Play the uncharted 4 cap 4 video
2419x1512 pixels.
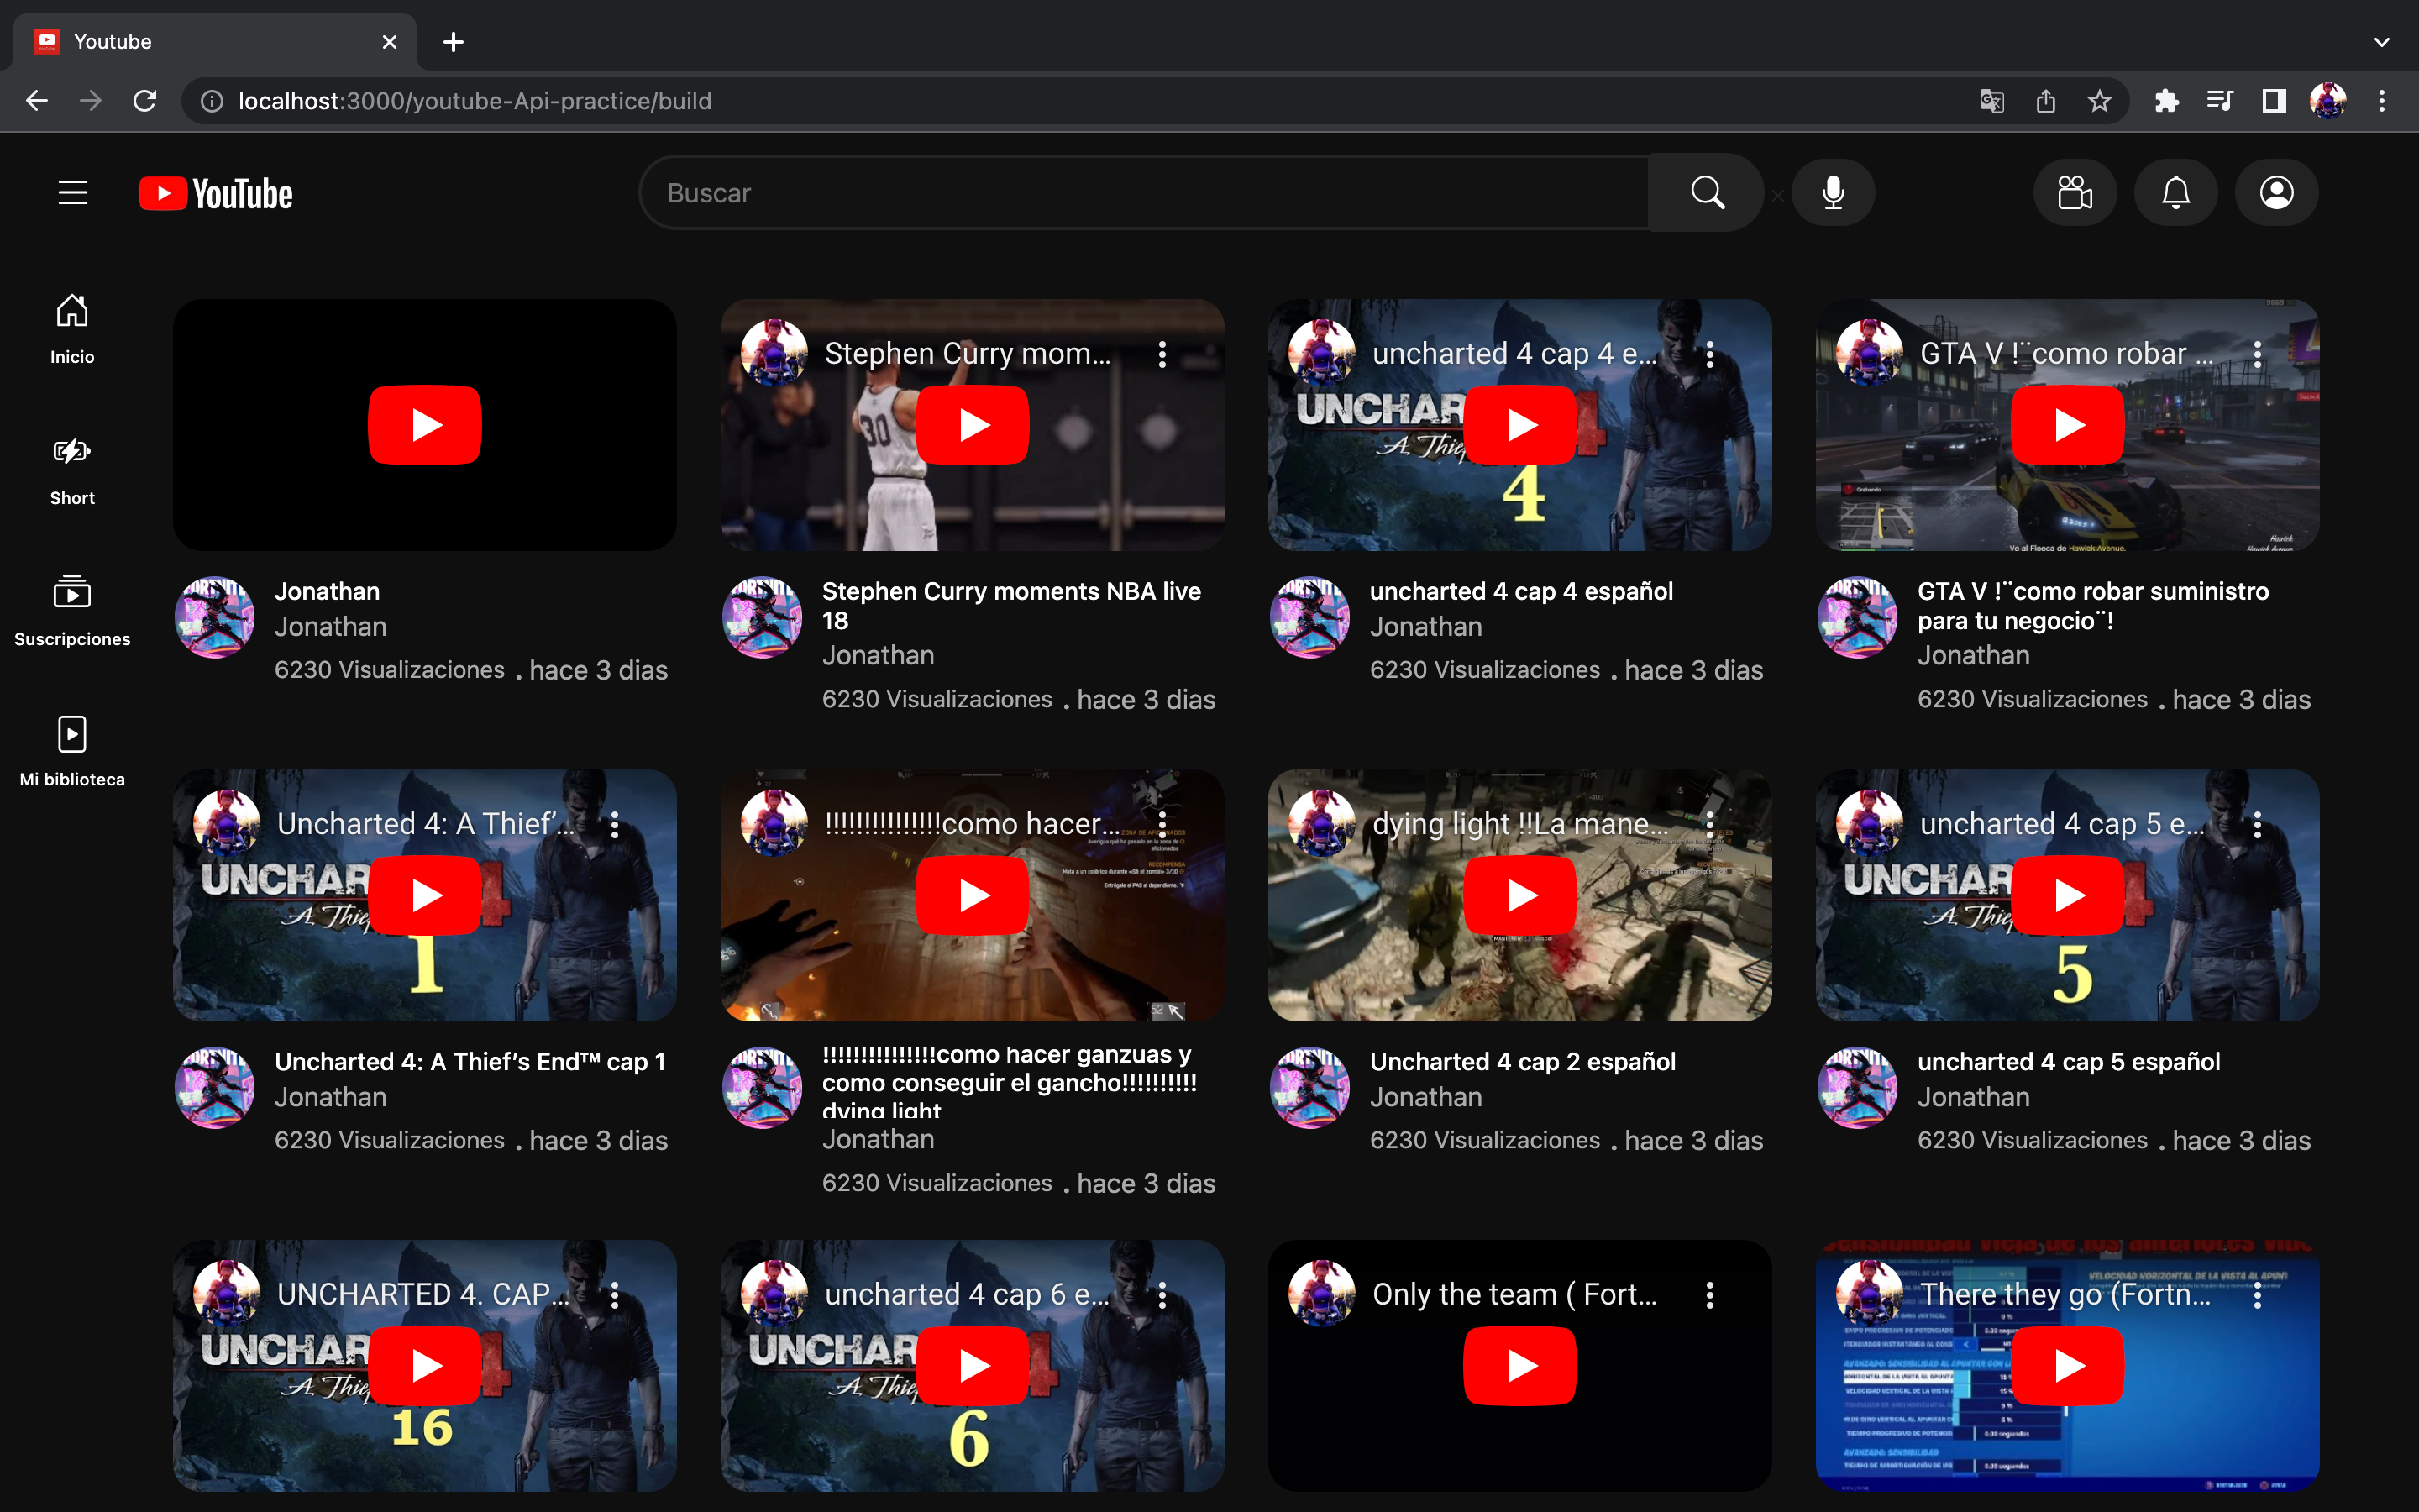(x=1519, y=425)
